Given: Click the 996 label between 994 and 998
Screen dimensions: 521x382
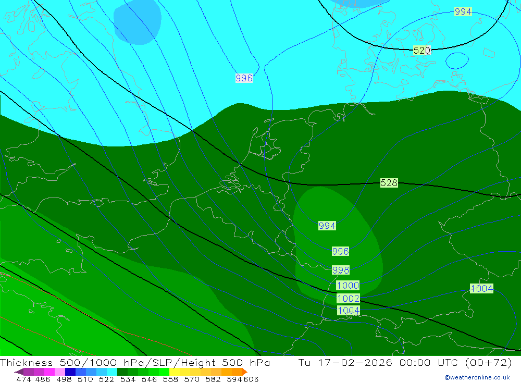Looking at the screenshot, I should pyautogui.click(x=340, y=251).
